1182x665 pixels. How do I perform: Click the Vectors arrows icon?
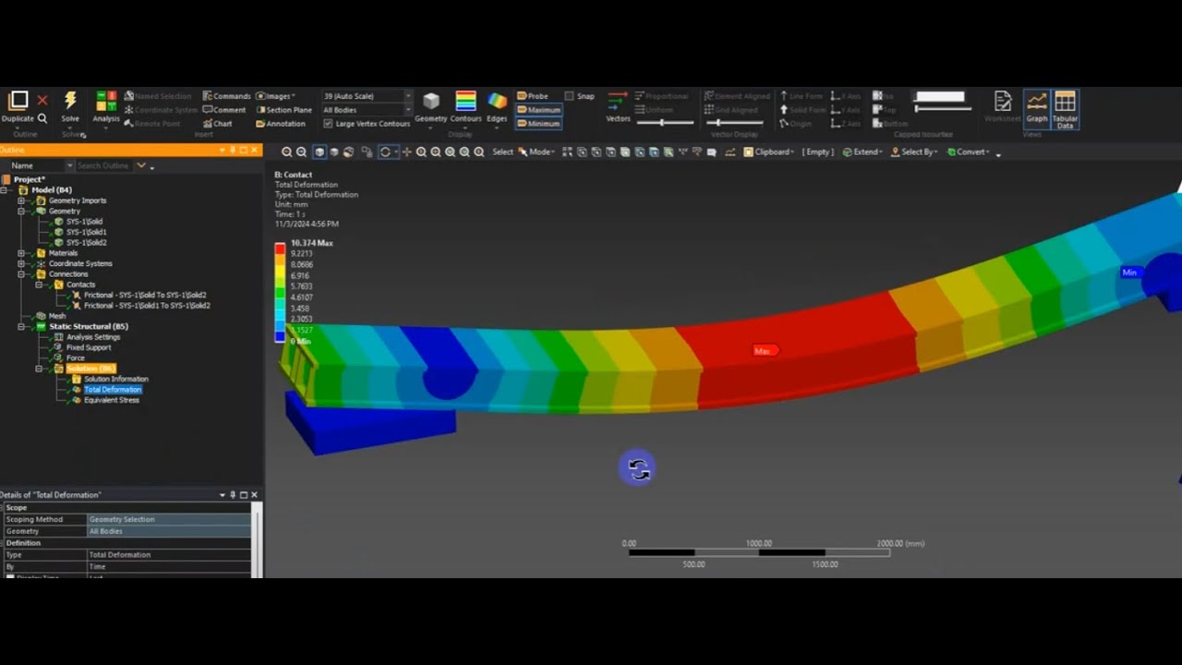click(618, 100)
